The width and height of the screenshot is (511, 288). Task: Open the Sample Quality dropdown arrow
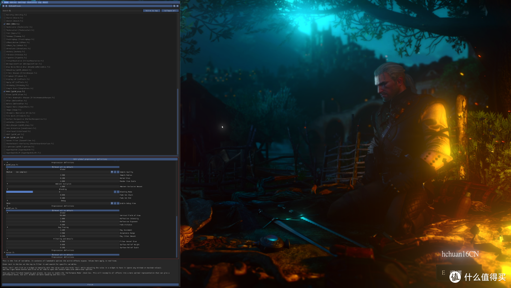click(x=112, y=172)
